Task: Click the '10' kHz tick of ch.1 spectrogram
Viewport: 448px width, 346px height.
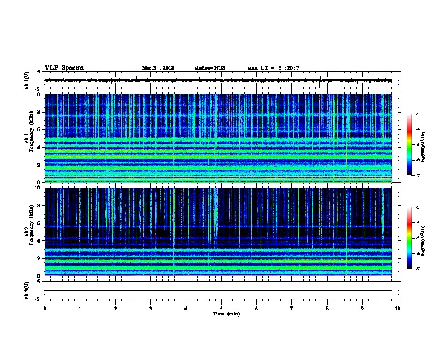Action: (38, 94)
